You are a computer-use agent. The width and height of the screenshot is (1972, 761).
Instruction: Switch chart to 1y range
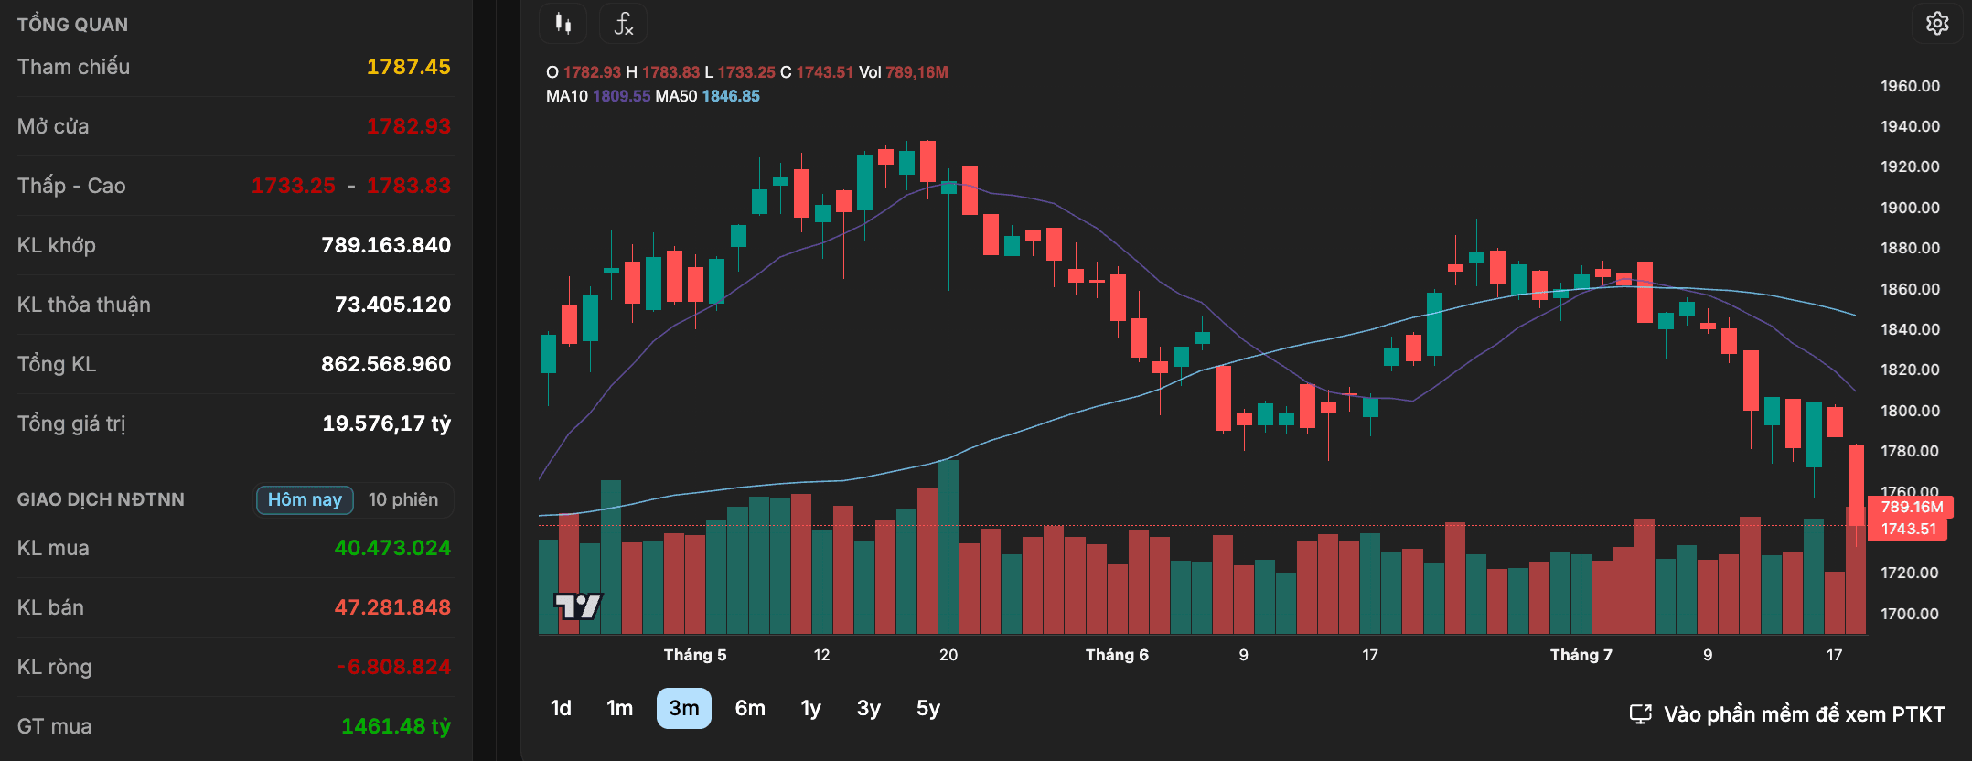tap(810, 708)
